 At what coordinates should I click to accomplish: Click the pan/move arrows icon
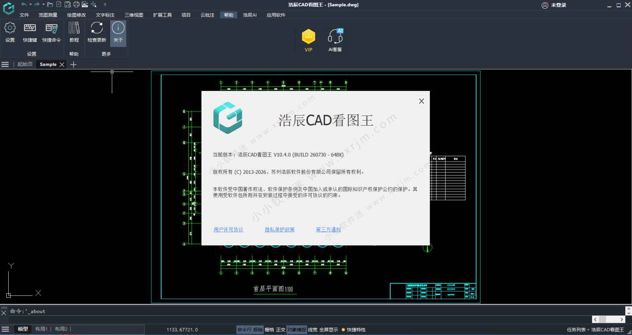pyautogui.click(x=94, y=4)
